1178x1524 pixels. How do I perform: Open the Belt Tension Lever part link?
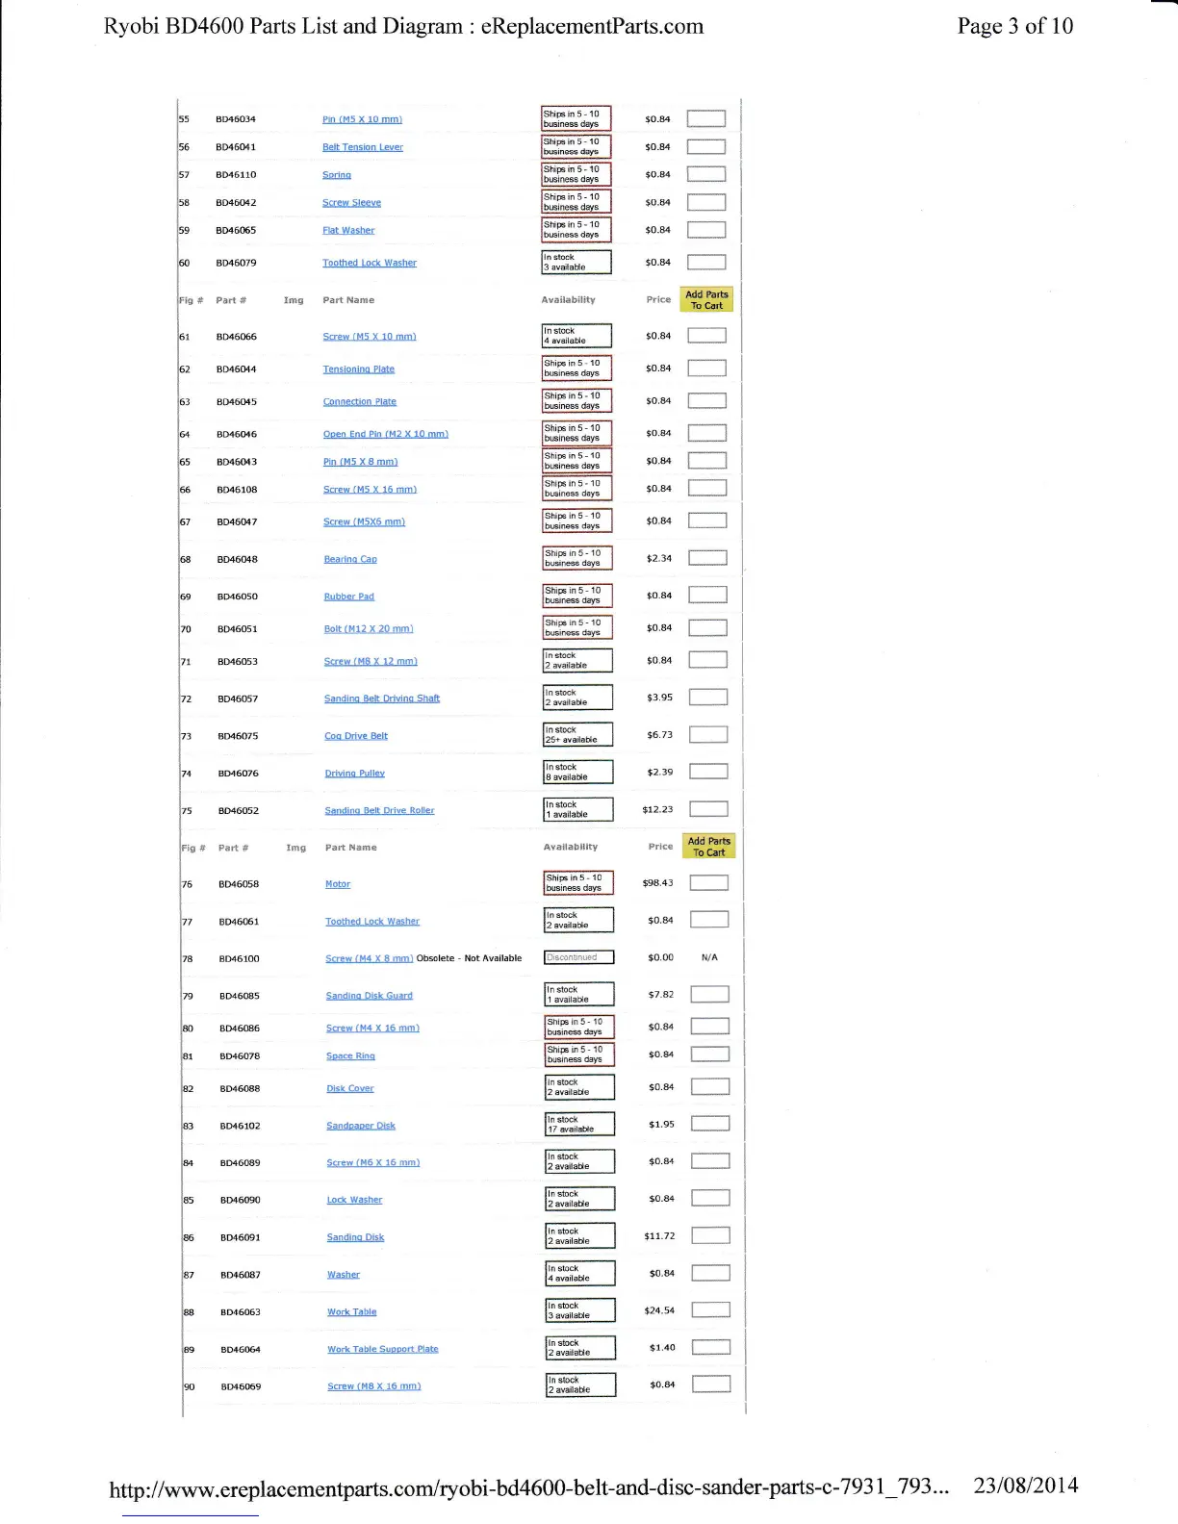click(x=363, y=147)
